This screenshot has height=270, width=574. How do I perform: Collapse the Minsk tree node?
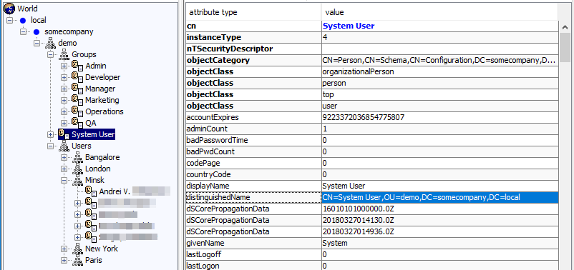(64, 180)
